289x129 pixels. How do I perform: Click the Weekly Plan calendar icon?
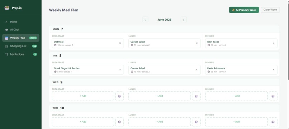7,38
